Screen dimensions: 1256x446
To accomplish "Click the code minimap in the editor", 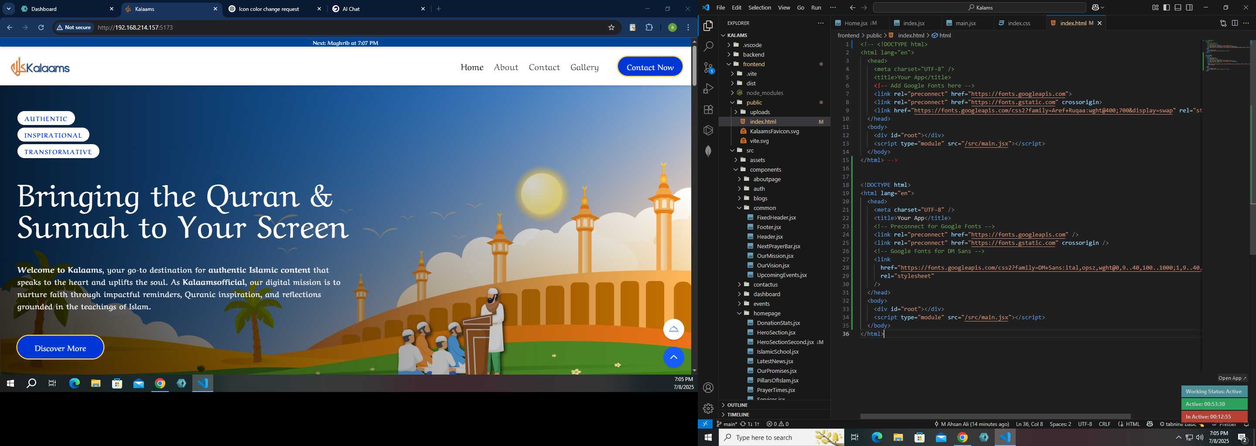I will click(x=1226, y=56).
